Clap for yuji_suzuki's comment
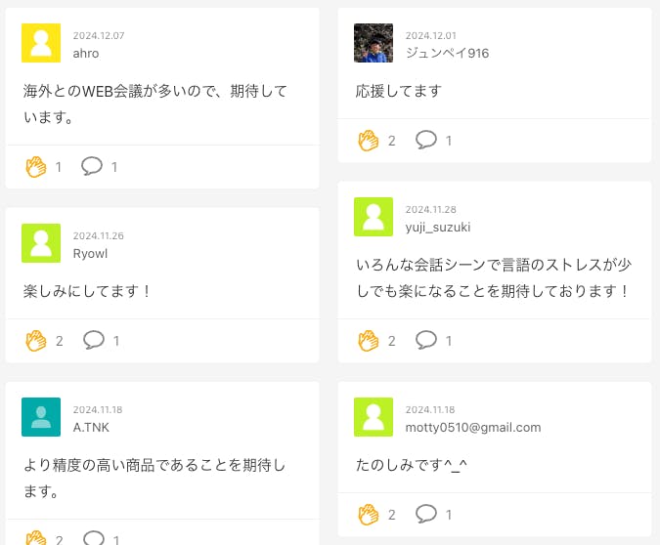The image size is (660, 545). pyautogui.click(x=368, y=341)
